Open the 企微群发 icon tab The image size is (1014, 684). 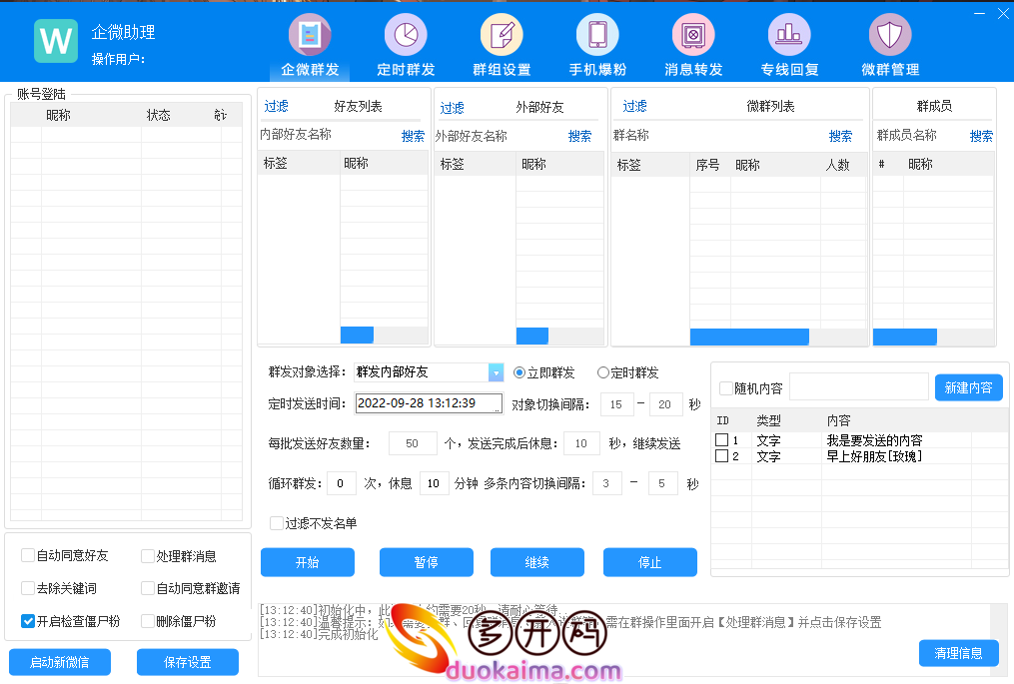310,36
